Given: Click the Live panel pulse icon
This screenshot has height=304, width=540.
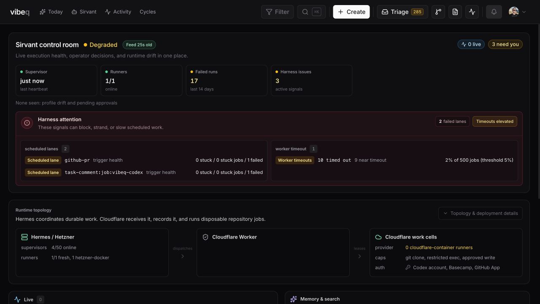Looking at the screenshot, I should tap(17, 300).
